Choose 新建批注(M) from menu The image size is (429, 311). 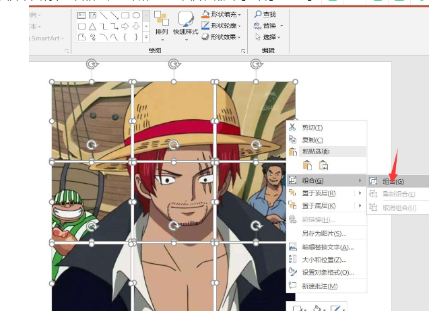click(x=326, y=286)
